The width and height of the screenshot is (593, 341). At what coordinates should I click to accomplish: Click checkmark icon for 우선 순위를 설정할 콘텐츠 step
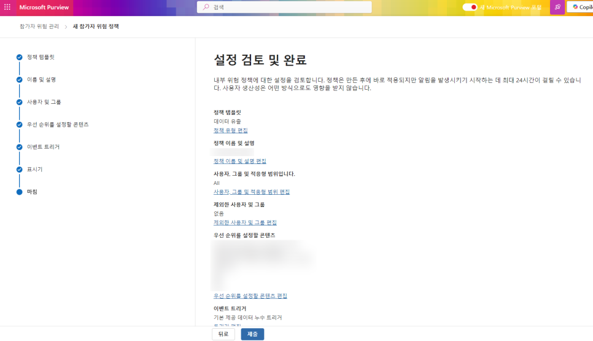19,125
